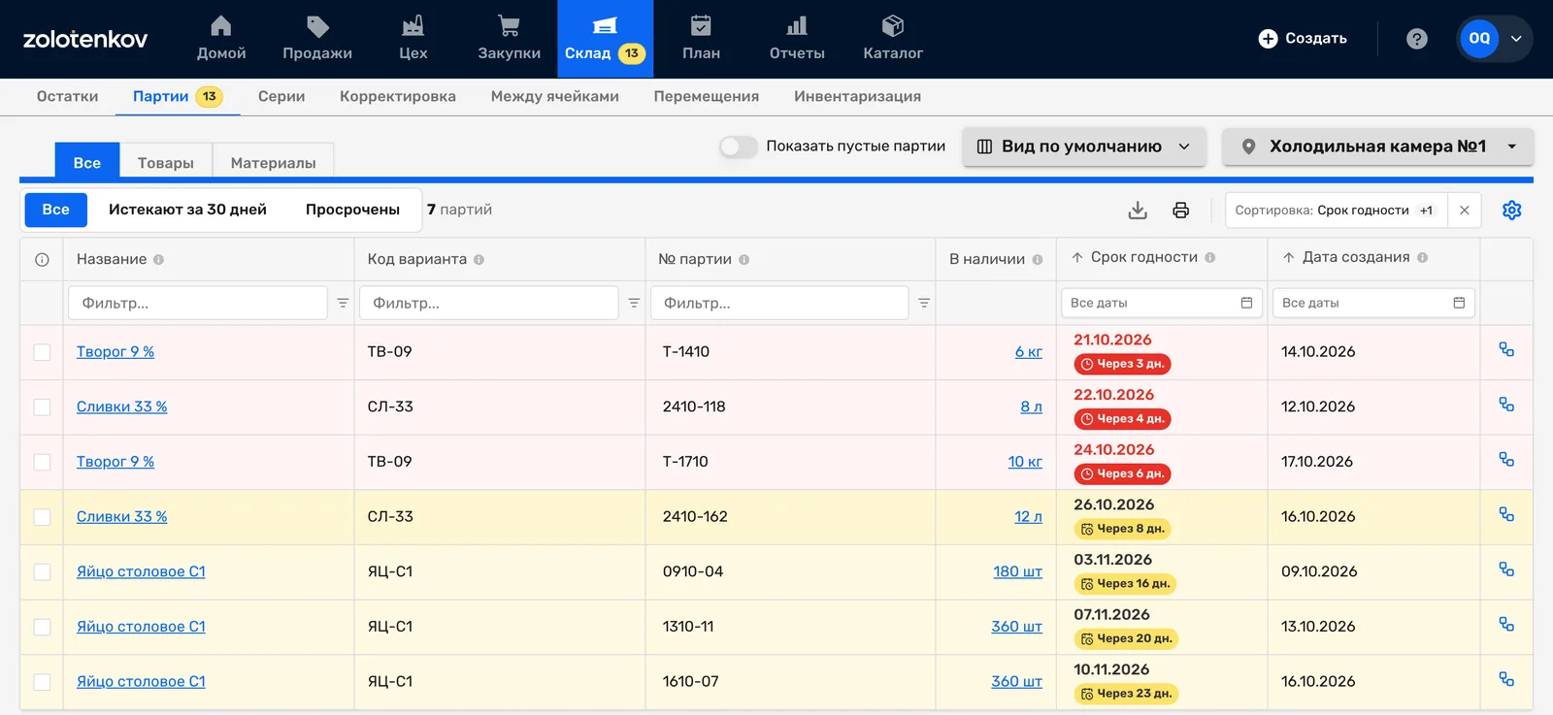The width and height of the screenshot is (1553, 715).
Task: Click the link icon for batch 2410-162
Action: click(x=1506, y=515)
